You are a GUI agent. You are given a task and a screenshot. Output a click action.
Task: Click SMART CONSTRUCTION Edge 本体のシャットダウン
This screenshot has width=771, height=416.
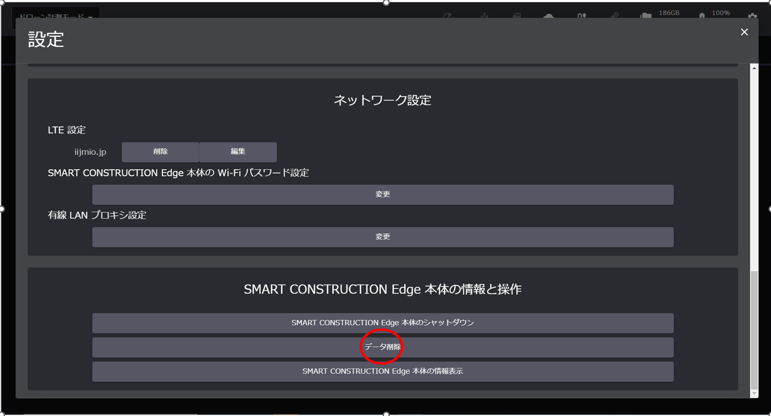[383, 323]
